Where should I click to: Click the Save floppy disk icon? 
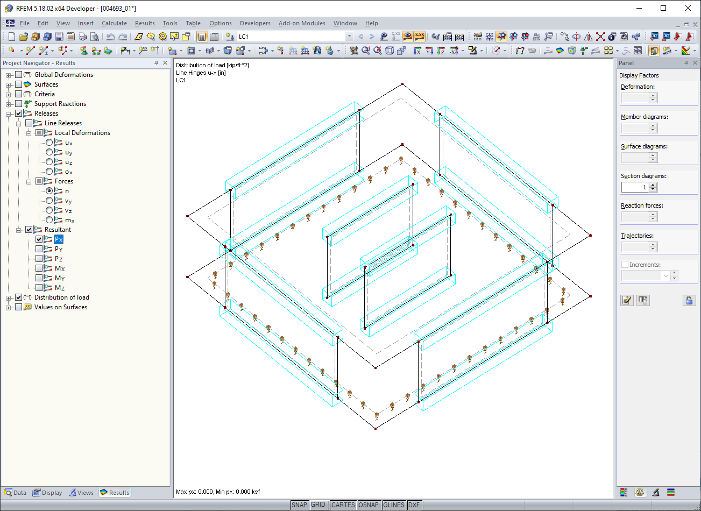pos(59,37)
